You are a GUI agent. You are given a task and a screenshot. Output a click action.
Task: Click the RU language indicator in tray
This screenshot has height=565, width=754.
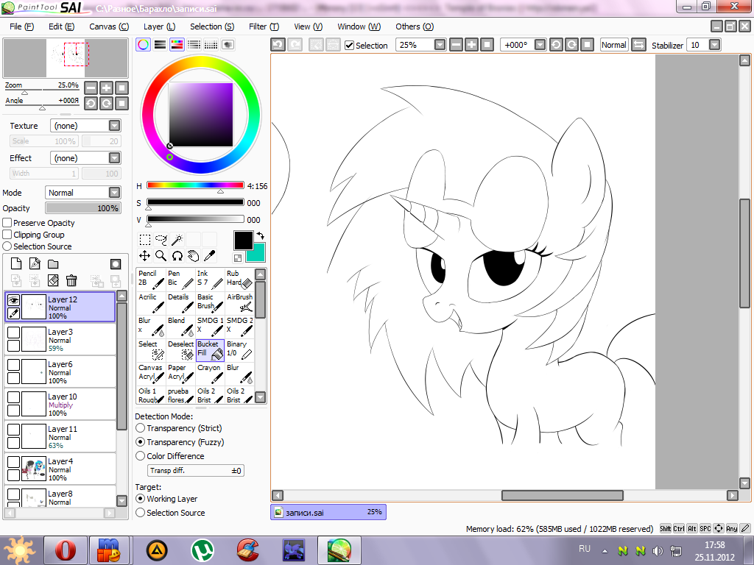584,549
